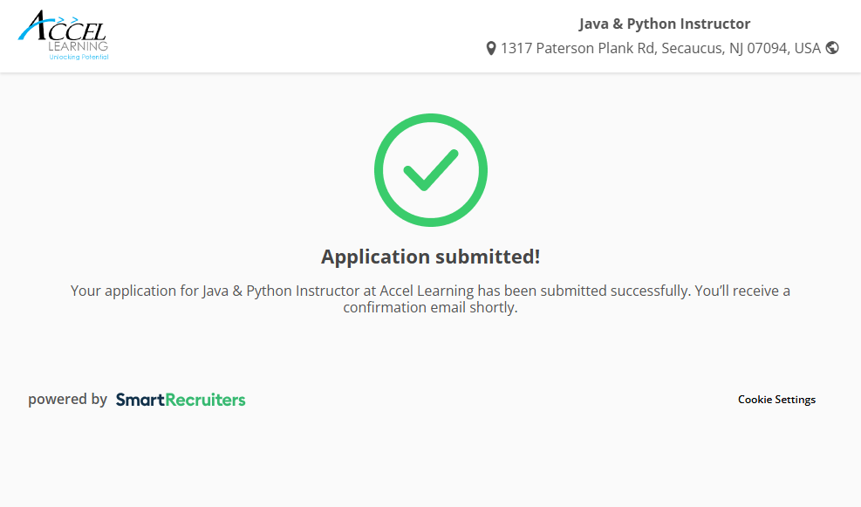Click 'USA' at the end of the address
861x507 pixels.
pos(807,48)
